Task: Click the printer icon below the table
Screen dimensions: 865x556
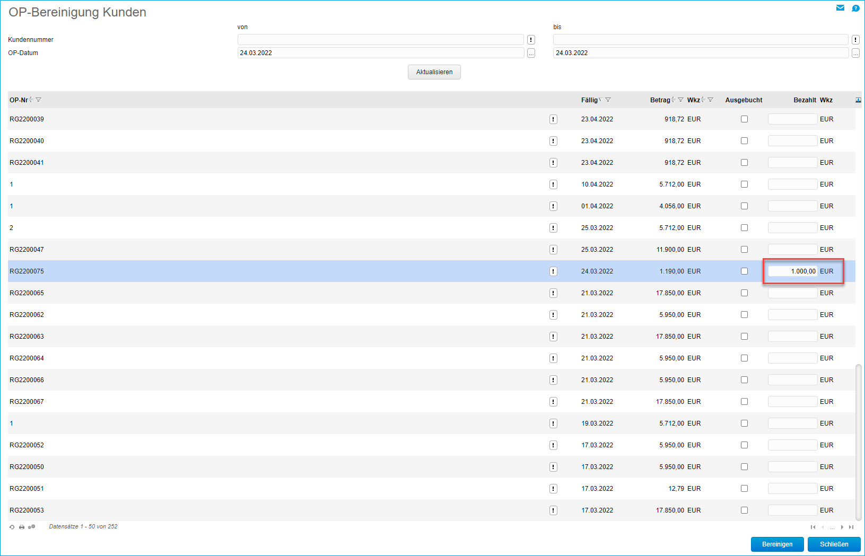Action: point(22,527)
